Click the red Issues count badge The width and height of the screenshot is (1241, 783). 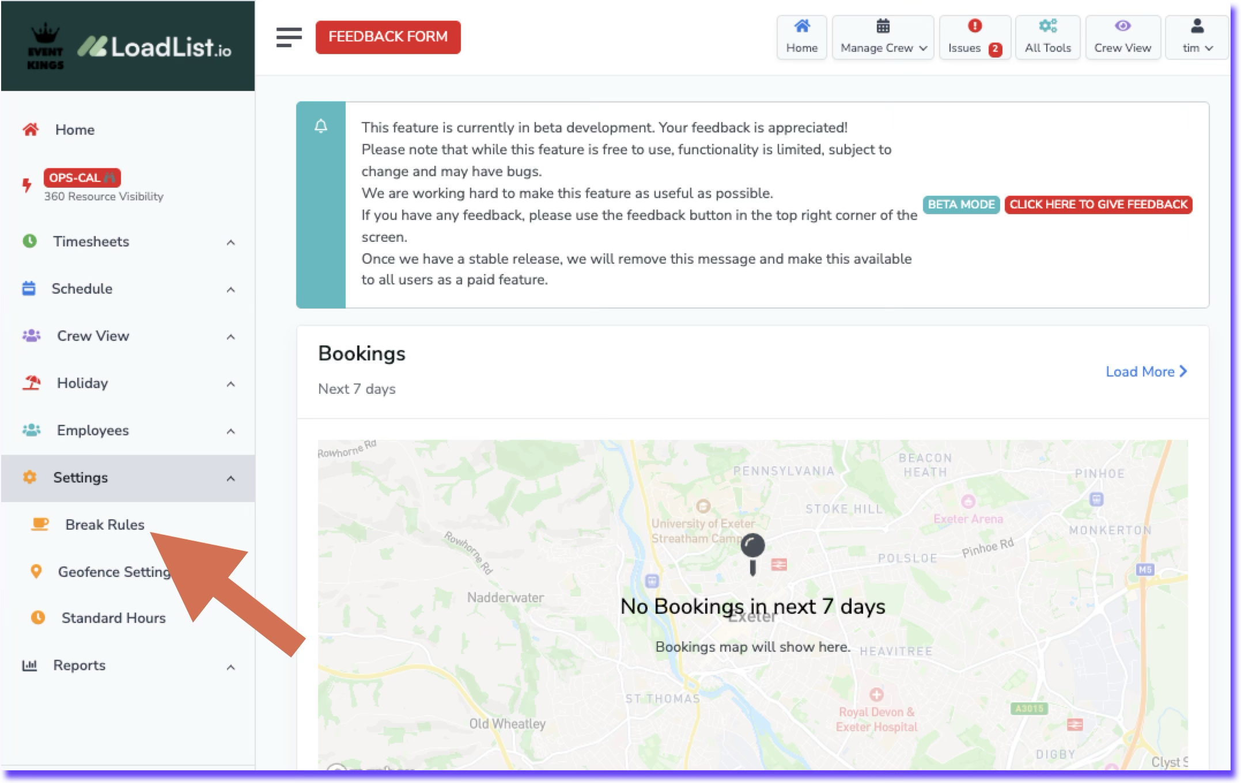coord(995,49)
